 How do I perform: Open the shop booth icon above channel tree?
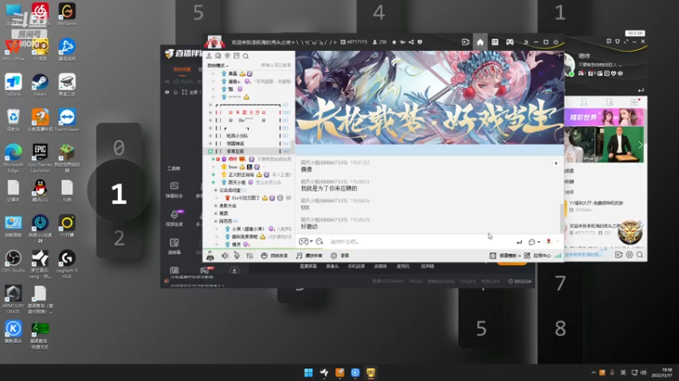(x=237, y=56)
